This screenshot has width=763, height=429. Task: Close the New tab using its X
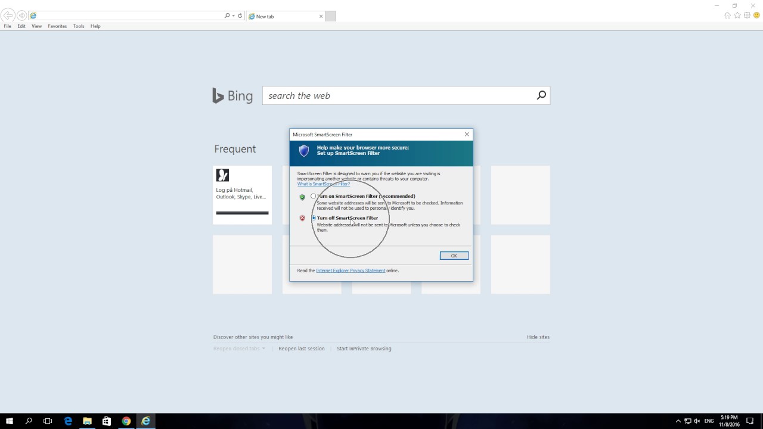click(x=321, y=16)
